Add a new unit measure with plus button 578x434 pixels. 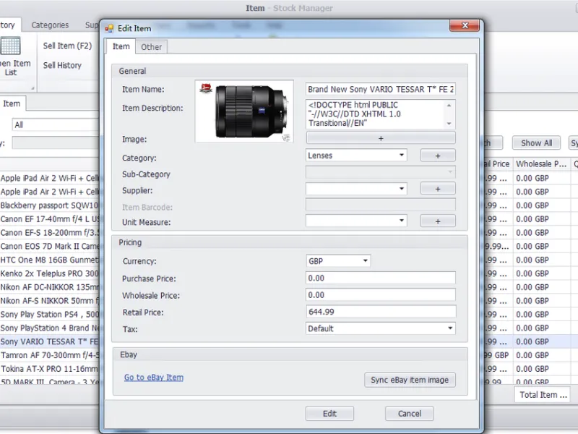438,221
